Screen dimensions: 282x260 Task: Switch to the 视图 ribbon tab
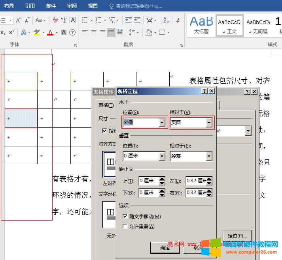point(93,6)
